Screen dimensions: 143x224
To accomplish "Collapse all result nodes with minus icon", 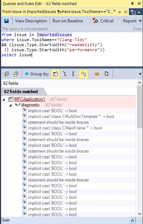I will (x=15, y=74).
